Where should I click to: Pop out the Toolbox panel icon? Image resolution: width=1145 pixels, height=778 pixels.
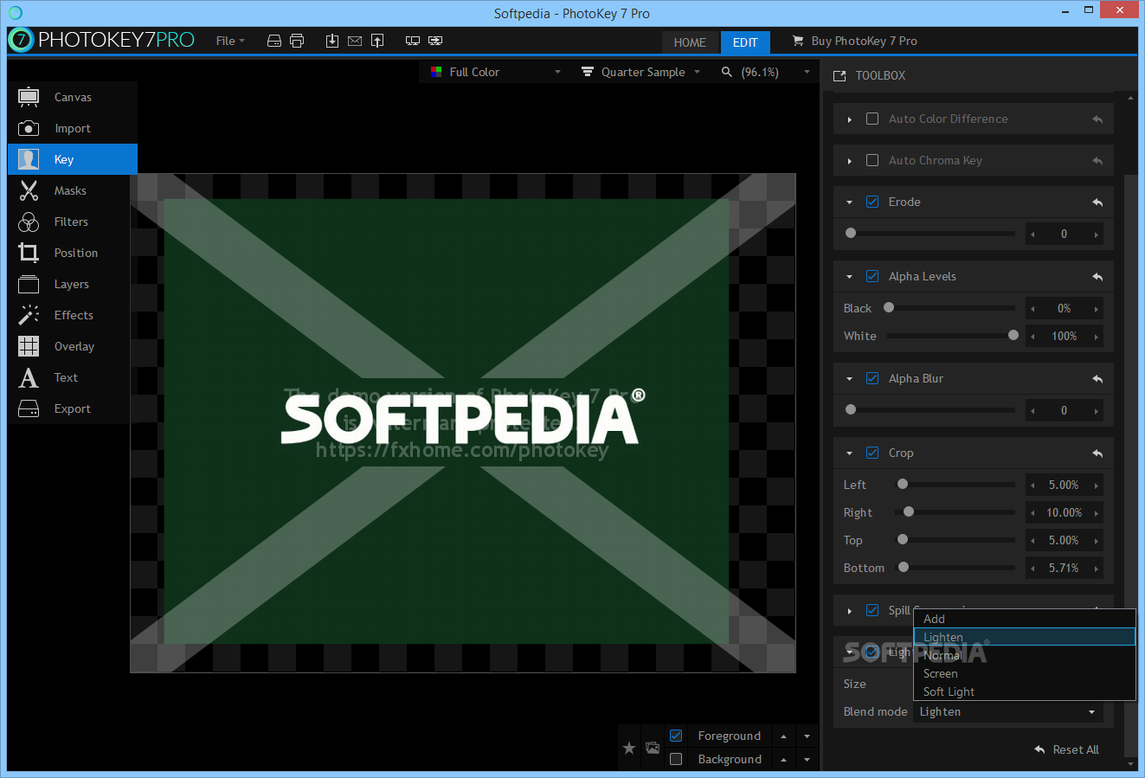tap(839, 76)
